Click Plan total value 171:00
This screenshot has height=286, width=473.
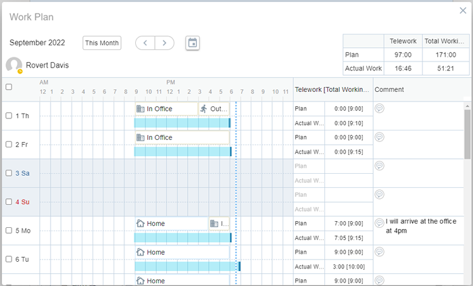click(x=445, y=55)
